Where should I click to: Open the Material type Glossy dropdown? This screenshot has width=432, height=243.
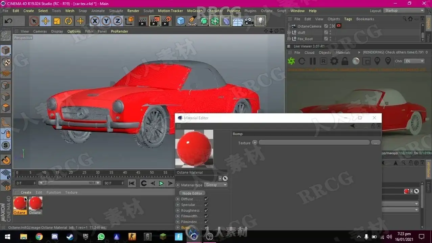(216, 185)
